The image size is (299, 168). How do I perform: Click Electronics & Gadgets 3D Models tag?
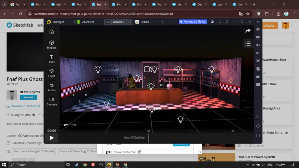pos(34,151)
